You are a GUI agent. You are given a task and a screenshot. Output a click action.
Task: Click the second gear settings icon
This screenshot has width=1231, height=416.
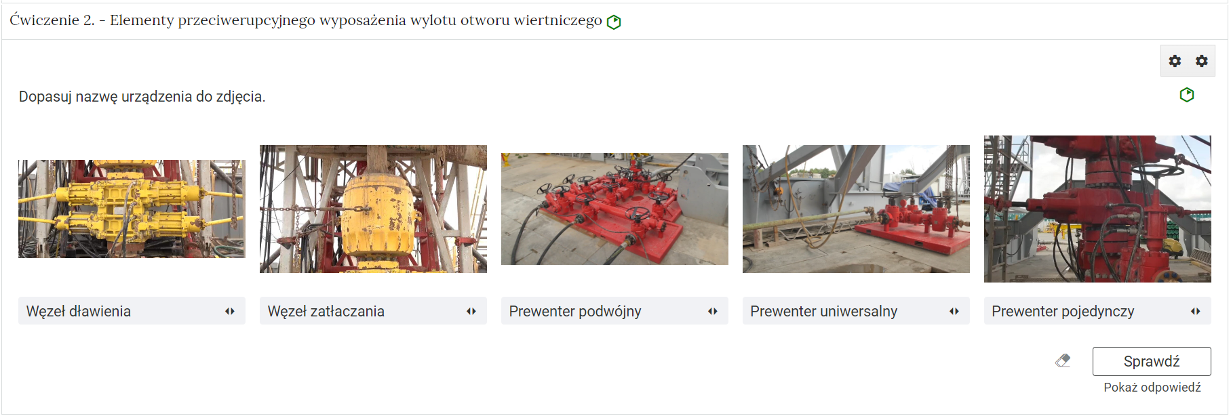click(1201, 61)
